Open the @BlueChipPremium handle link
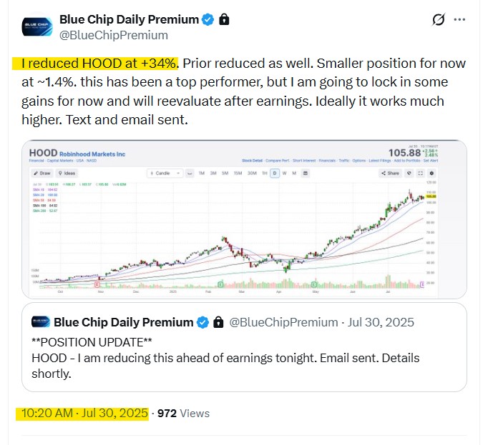This screenshot has width=483, height=445. pos(114,35)
